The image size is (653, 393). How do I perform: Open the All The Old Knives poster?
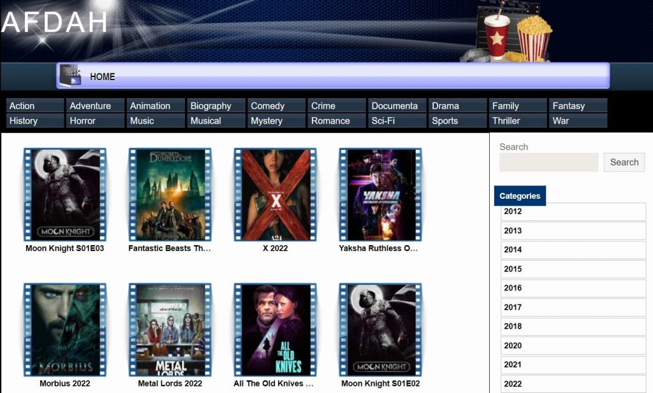275,330
